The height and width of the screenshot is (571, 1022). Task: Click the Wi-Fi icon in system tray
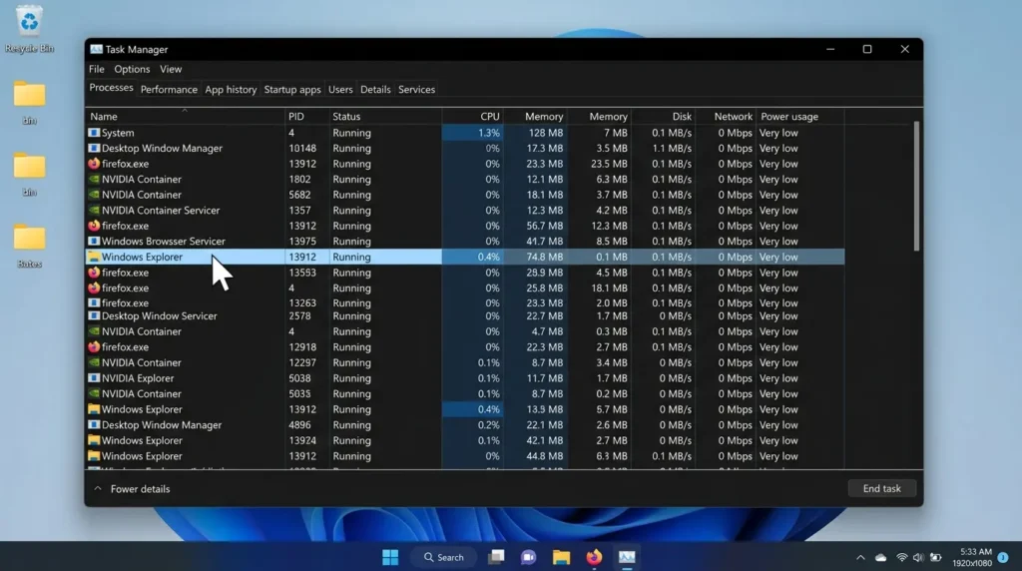tap(902, 558)
